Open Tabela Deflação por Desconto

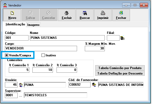[x=120, y=73]
